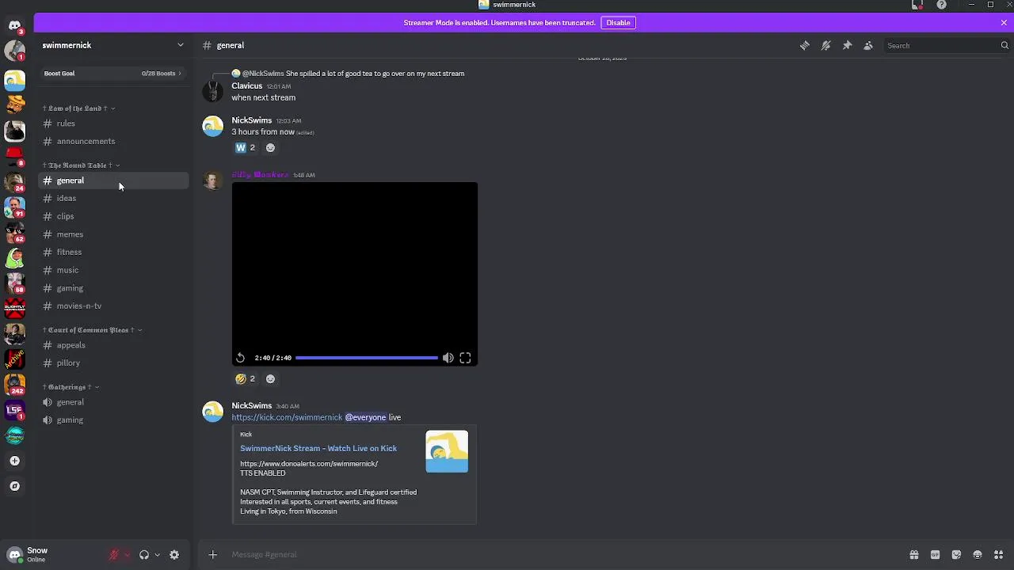Enter video fullscreen mode
Screen dimensions: 1014x570
coord(465,358)
